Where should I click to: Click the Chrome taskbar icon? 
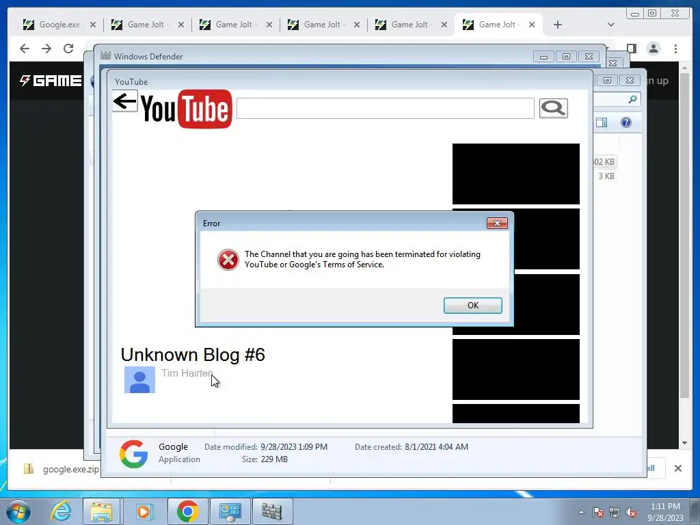coord(187,511)
